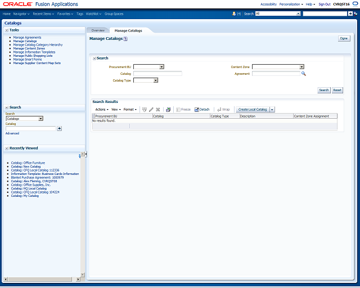Image resolution: width=360 pixels, height=288 pixels.
Task: Open the Recent Items menu
Action: [x=43, y=14]
